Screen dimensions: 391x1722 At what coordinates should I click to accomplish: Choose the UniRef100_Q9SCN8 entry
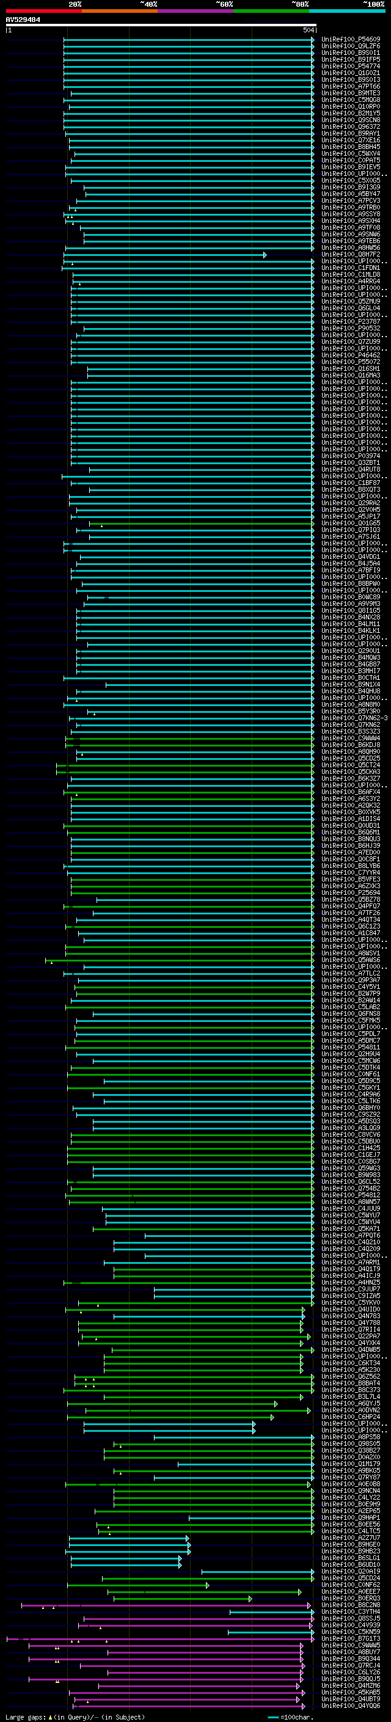(x=350, y=120)
